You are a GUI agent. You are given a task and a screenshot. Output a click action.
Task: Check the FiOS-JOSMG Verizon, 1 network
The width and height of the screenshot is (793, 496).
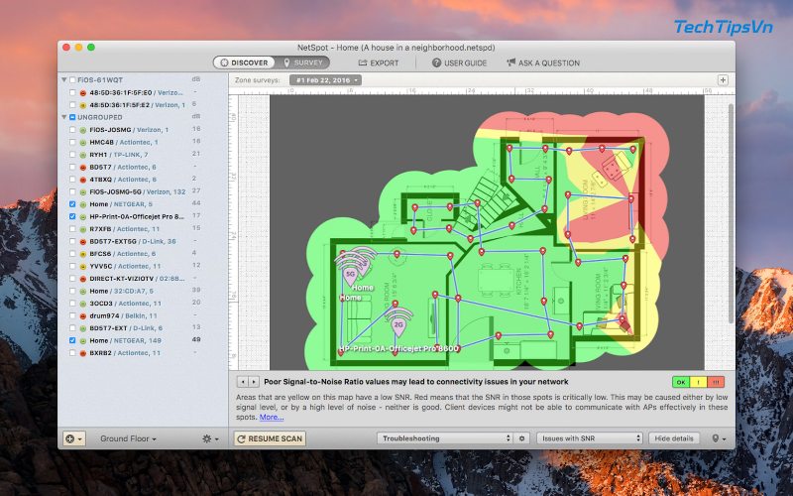72,130
